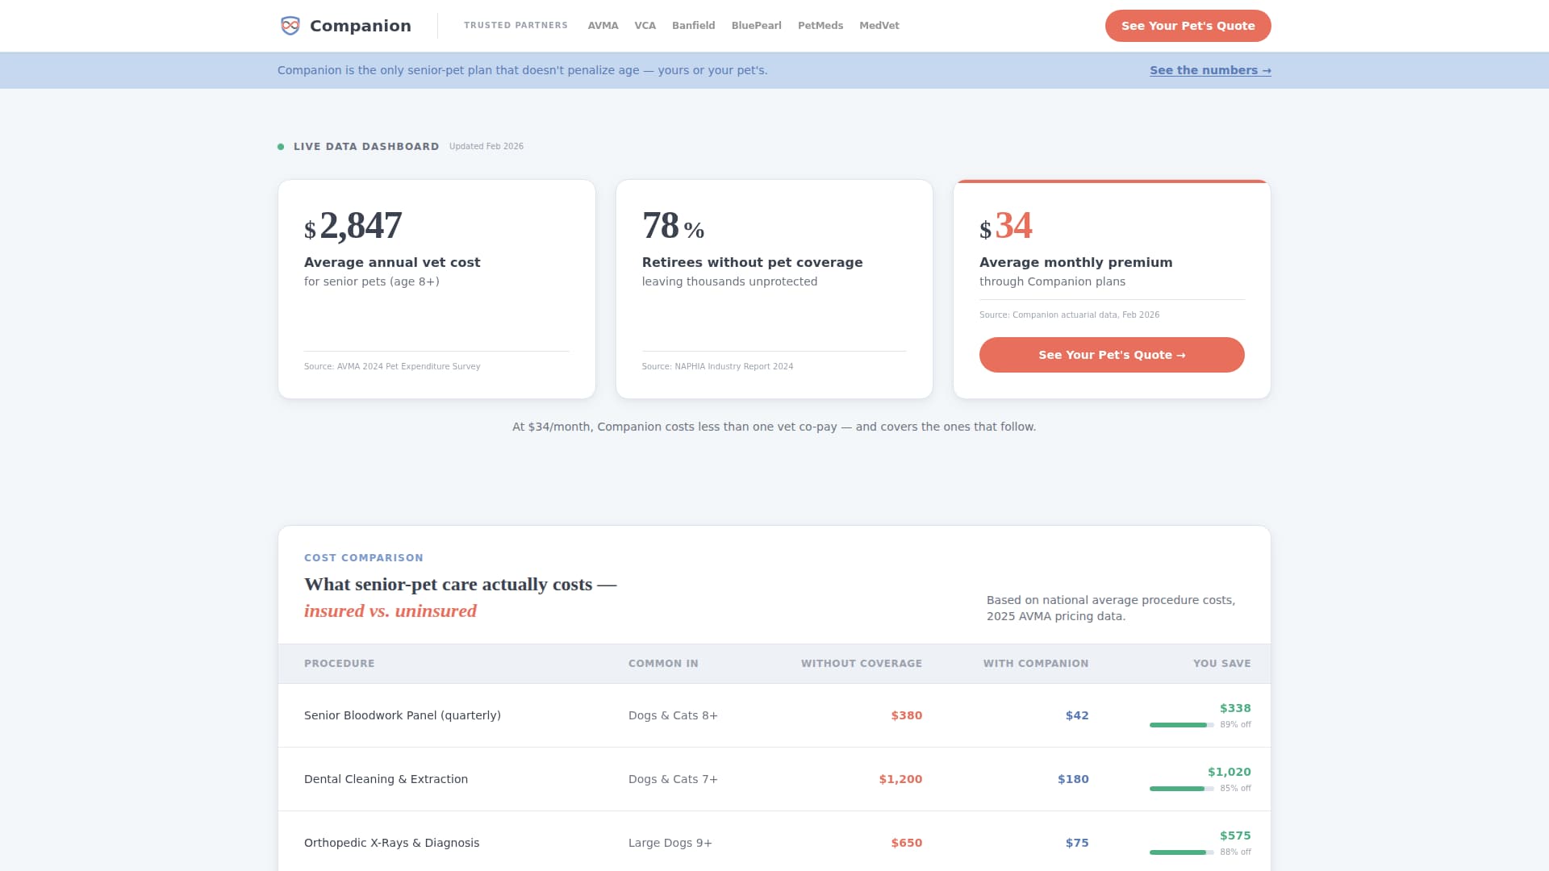Select the Senior Bloodwork Panel row
The width and height of the screenshot is (1549, 871).
coord(402,715)
